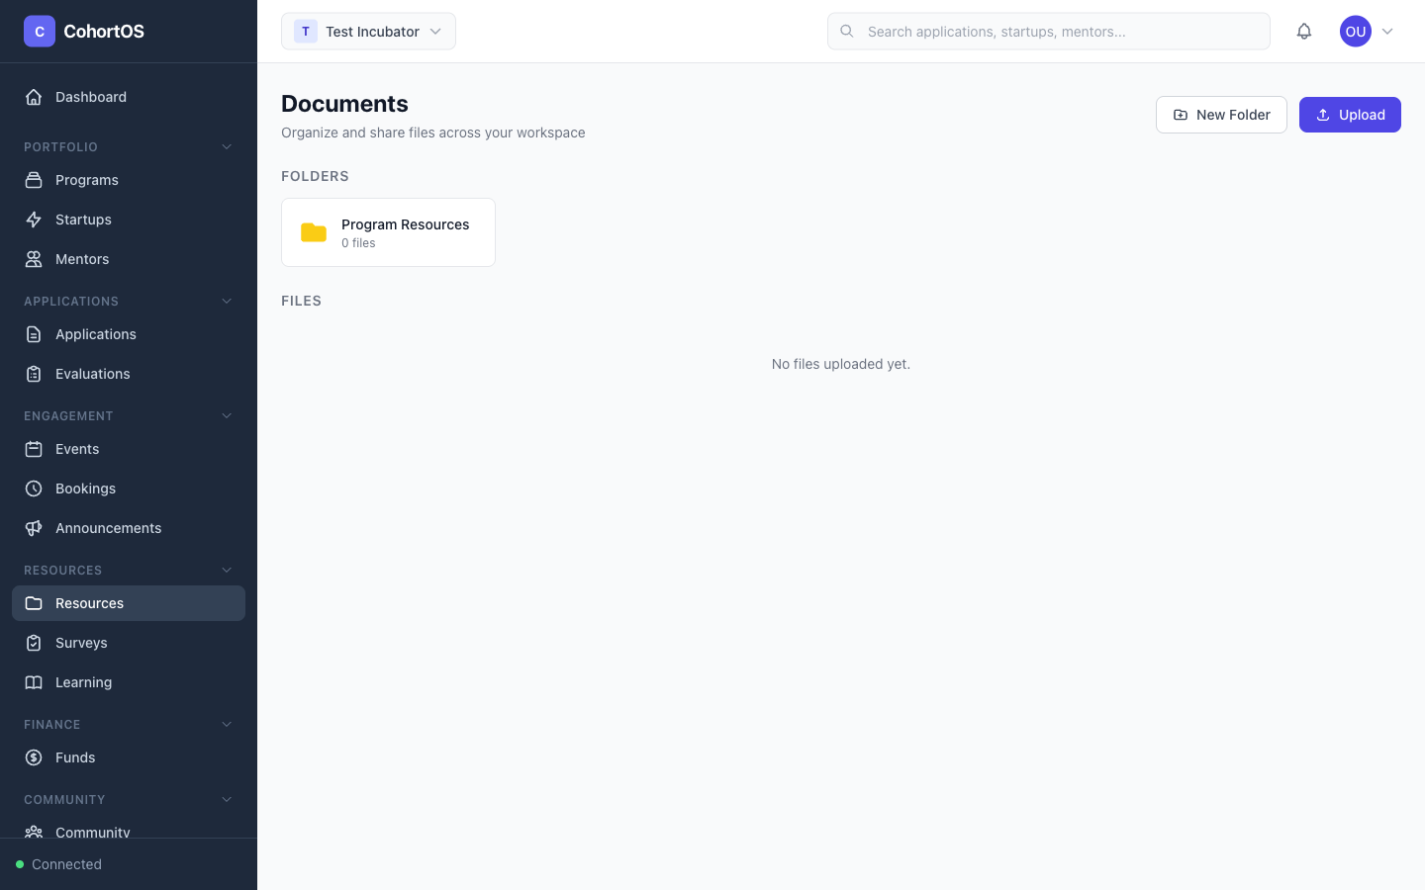
Task: Click the notification bell icon
Action: 1304,31
